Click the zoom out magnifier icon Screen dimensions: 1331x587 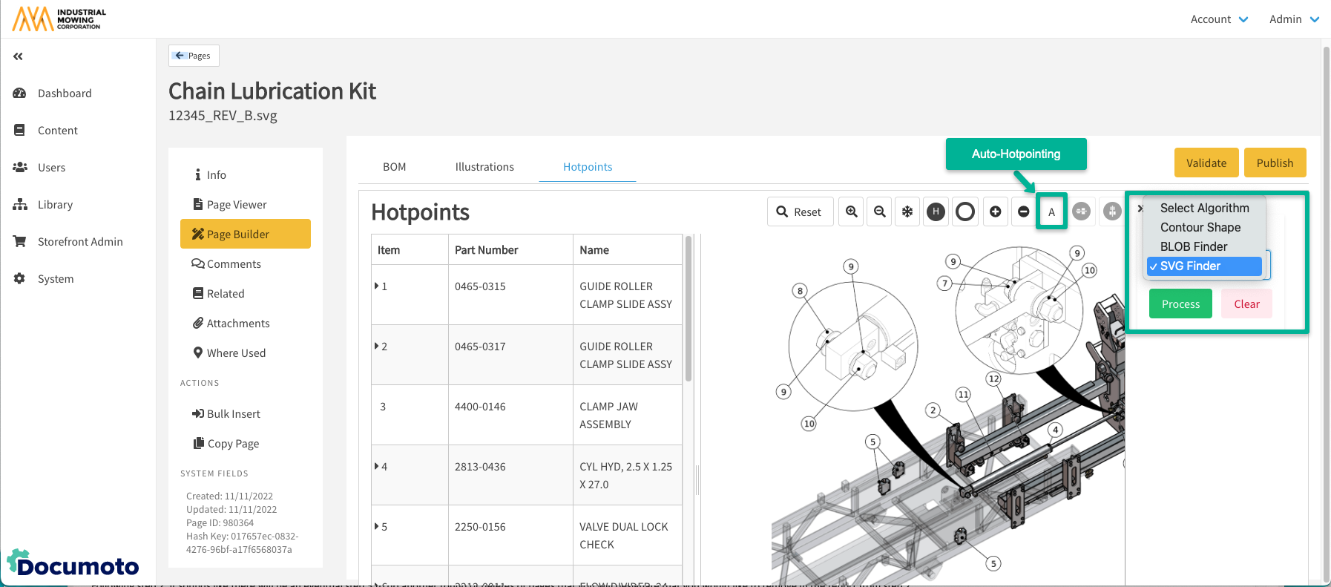click(x=880, y=211)
